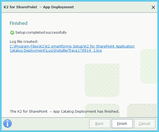Screen dimensions: 159x132
Task: Open the C:\Program Files\K2 log path link
Action: click(72, 46)
